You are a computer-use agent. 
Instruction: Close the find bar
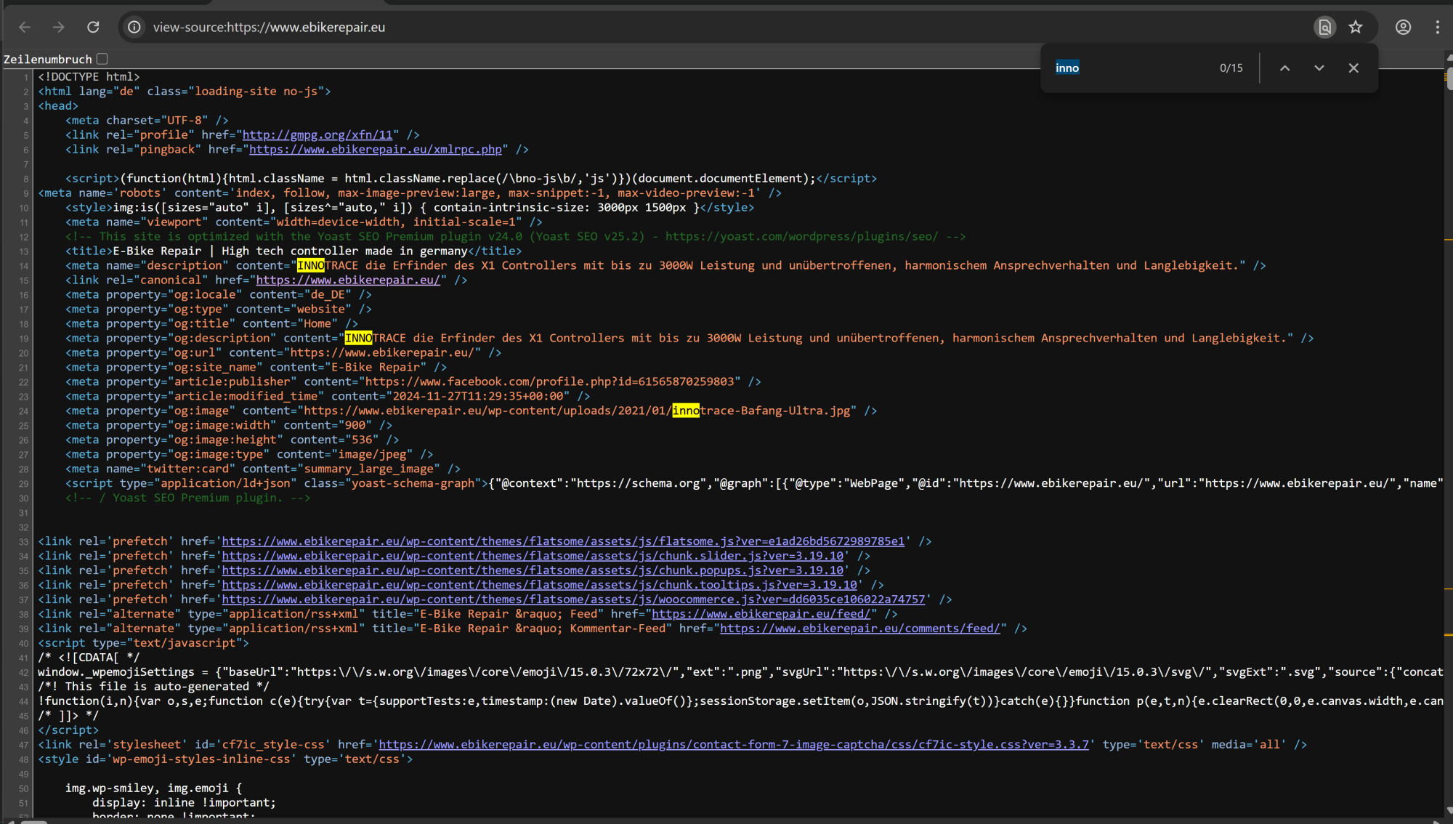(1353, 68)
